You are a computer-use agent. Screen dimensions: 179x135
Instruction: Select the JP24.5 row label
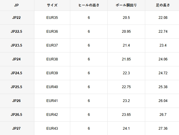pos(16,73)
